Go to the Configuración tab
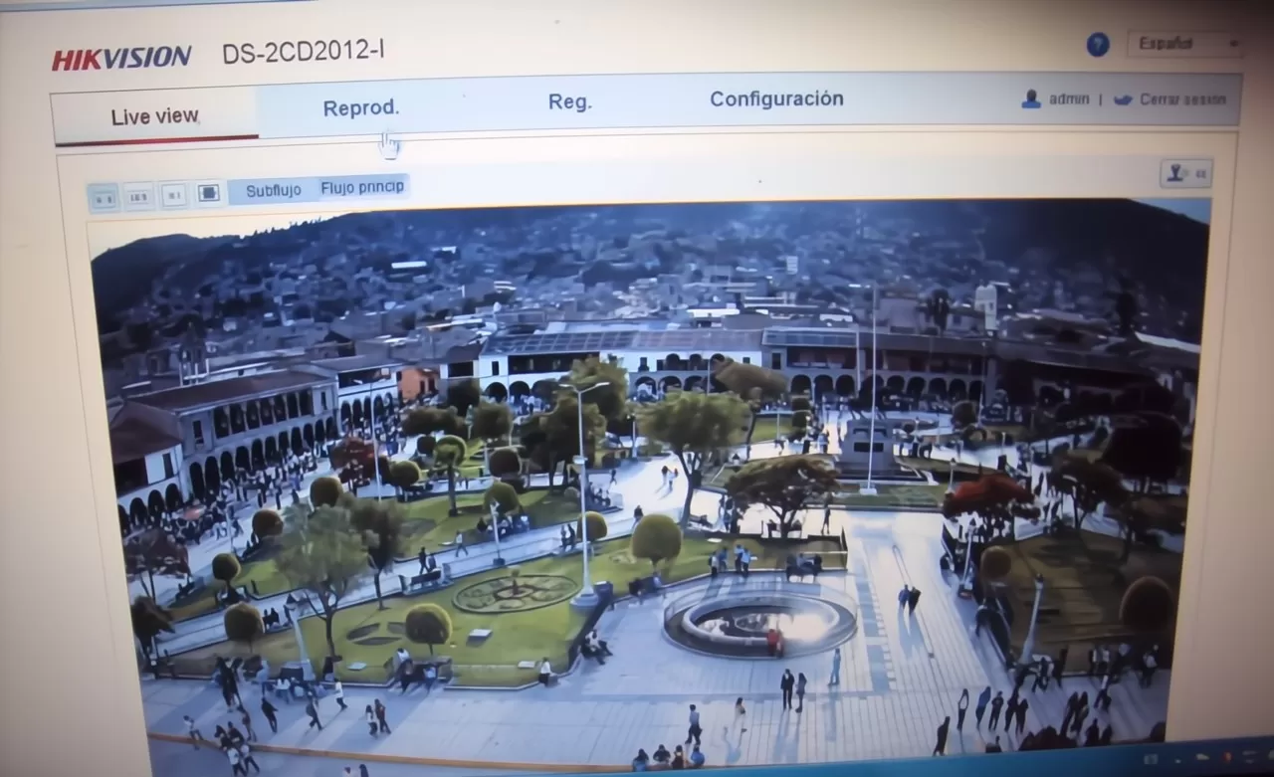Image resolution: width=1274 pixels, height=777 pixels. [x=776, y=98]
